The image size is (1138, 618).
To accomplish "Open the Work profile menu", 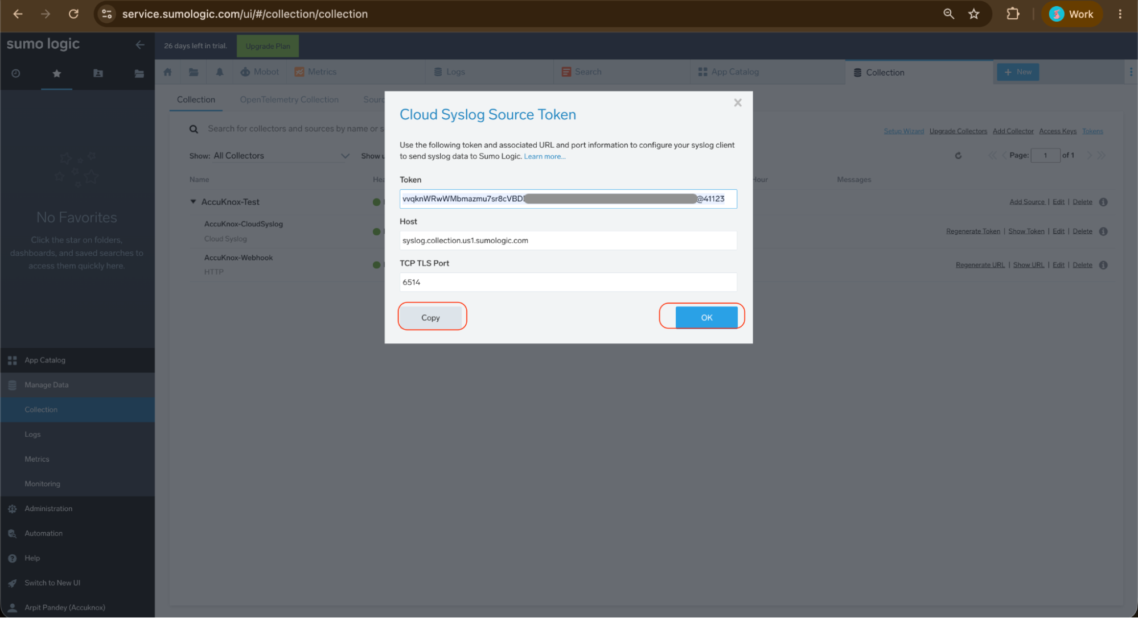I will coord(1071,14).
